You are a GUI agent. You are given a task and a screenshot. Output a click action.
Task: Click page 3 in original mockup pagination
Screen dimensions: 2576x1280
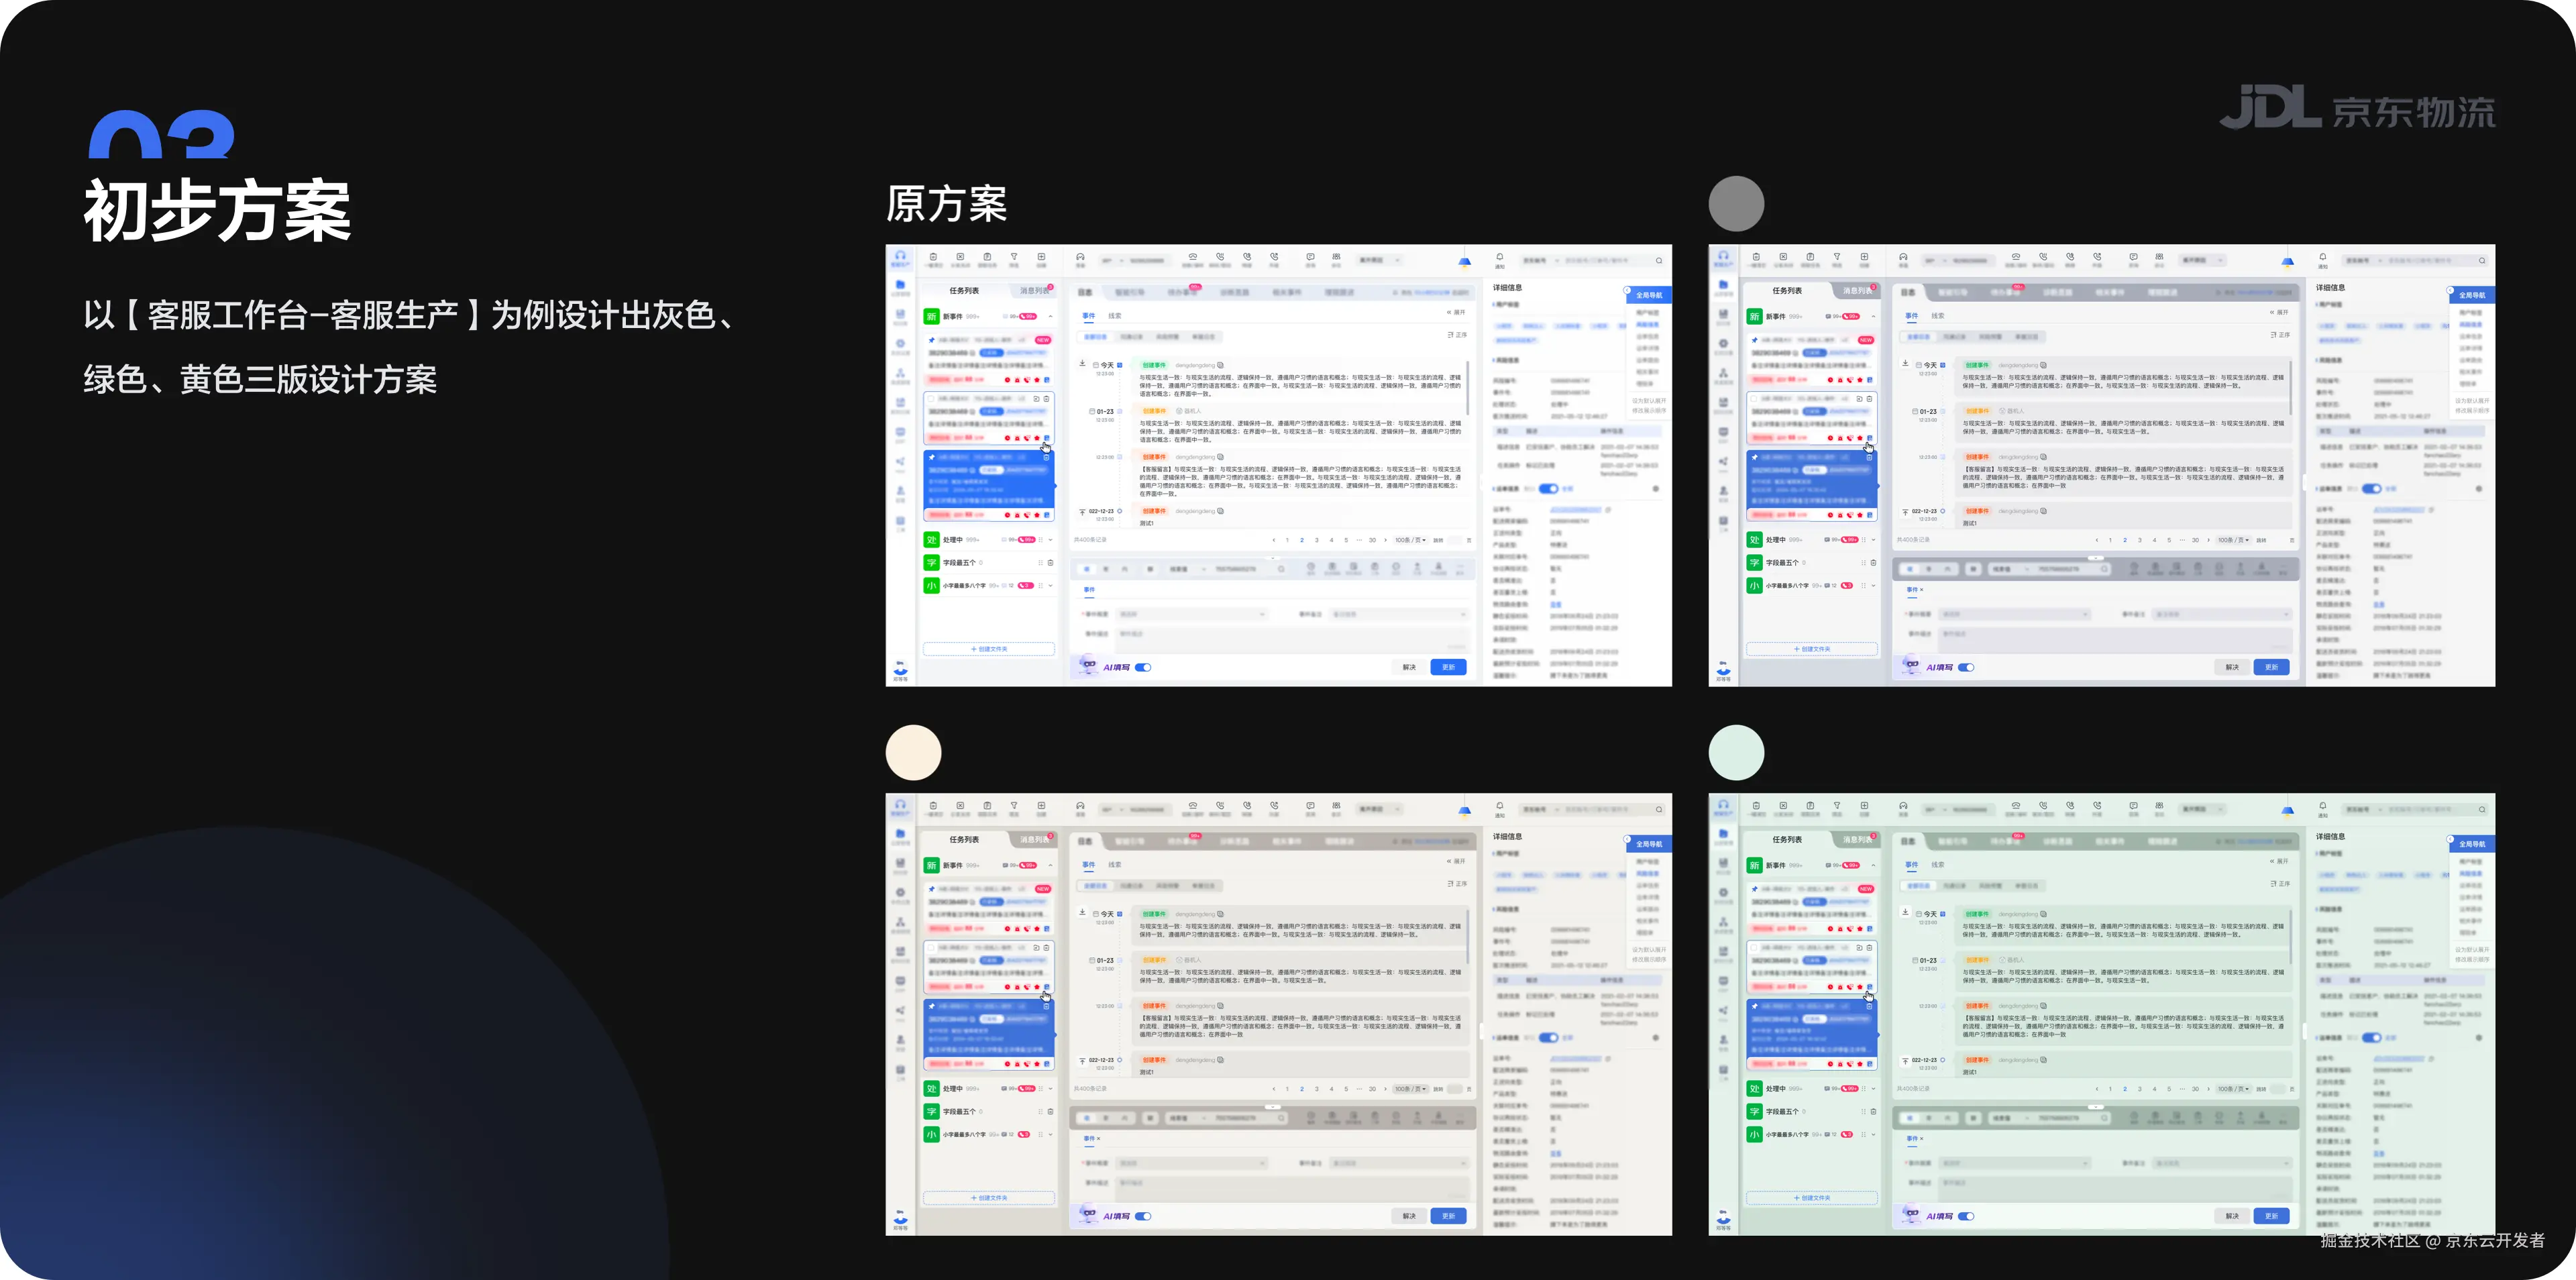point(1316,540)
